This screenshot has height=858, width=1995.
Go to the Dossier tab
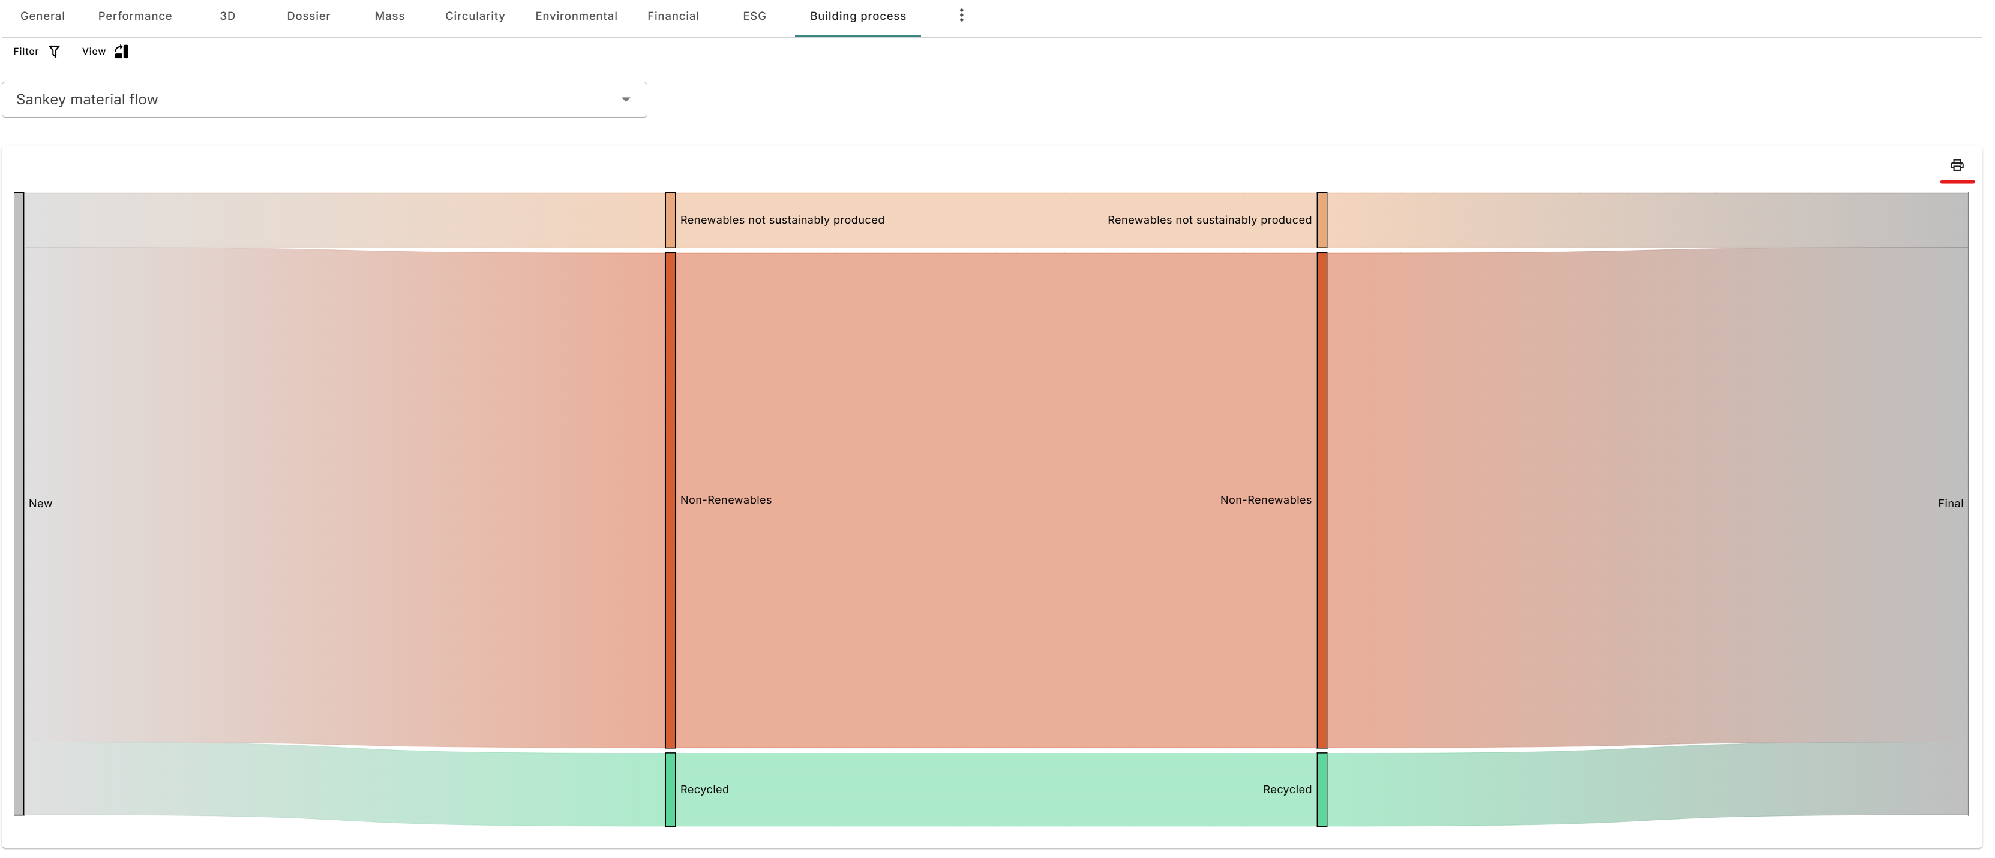pyautogui.click(x=308, y=16)
